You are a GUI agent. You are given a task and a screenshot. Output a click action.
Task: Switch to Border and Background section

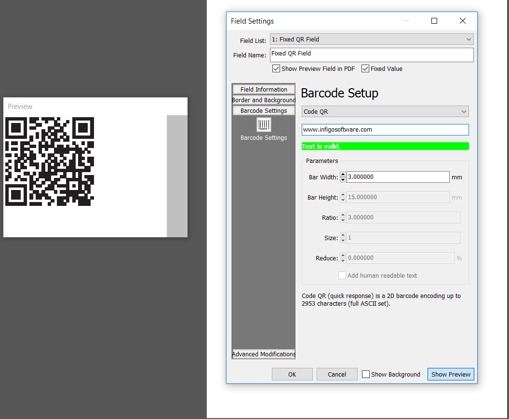264,100
